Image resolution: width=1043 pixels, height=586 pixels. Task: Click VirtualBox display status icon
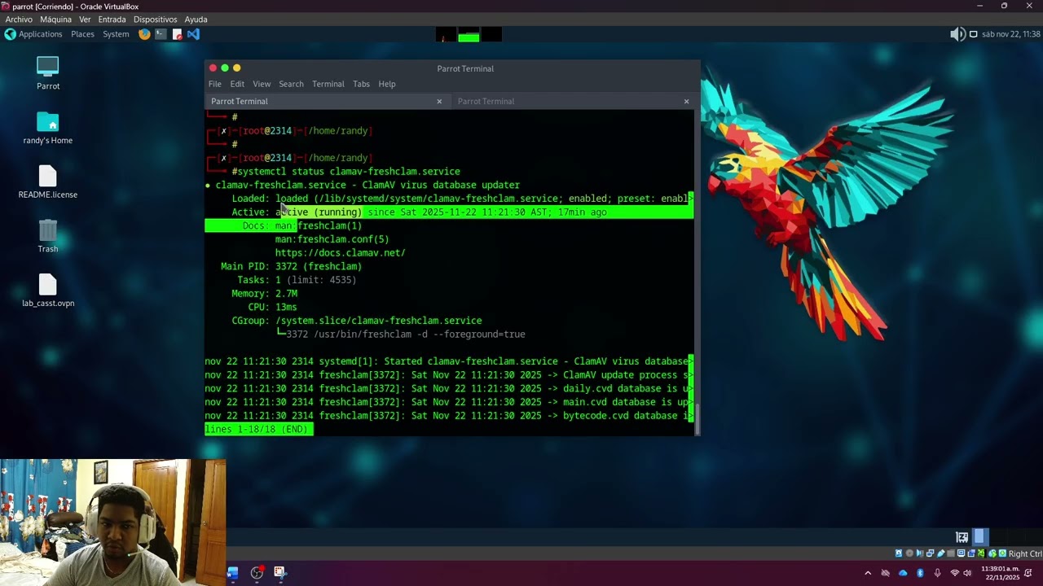[x=962, y=553]
